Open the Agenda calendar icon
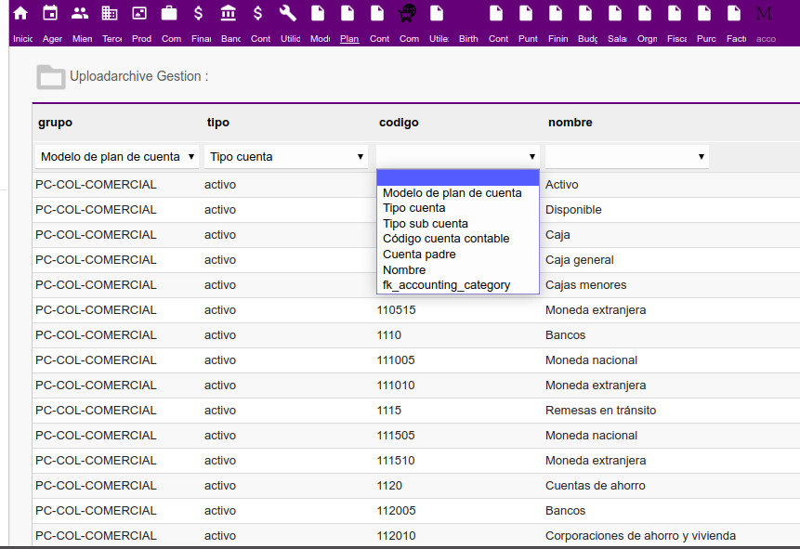Image resolution: width=800 pixels, height=549 pixels. click(50, 14)
